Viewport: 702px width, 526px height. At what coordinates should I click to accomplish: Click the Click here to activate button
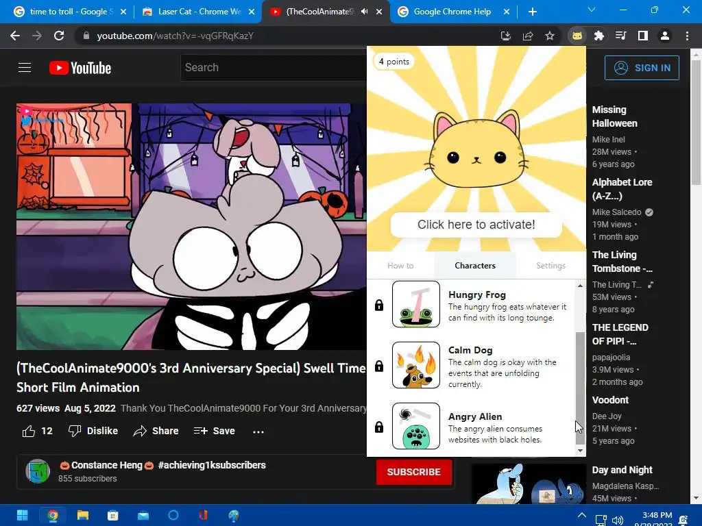[476, 225]
